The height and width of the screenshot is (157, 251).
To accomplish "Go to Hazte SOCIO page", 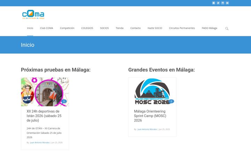I will pos(155,28).
